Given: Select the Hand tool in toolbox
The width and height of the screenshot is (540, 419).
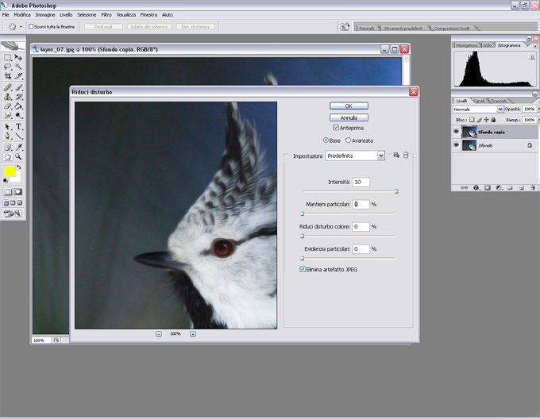Looking at the screenshot, I should (8, 157).
